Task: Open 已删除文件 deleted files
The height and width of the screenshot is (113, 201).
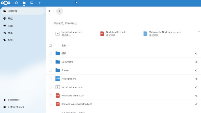Action: pyautogui.click(x=23, y=100)
